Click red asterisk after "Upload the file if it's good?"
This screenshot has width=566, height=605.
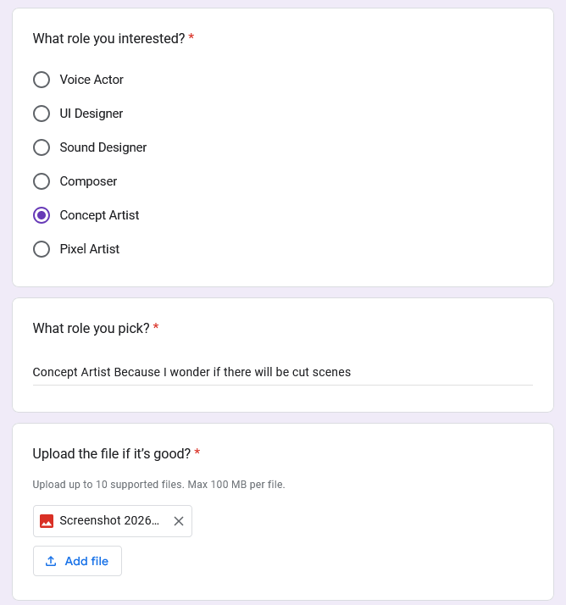point(197,454)
